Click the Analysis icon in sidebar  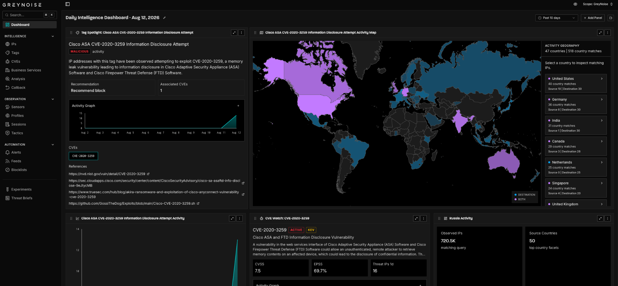pos(8,79)
